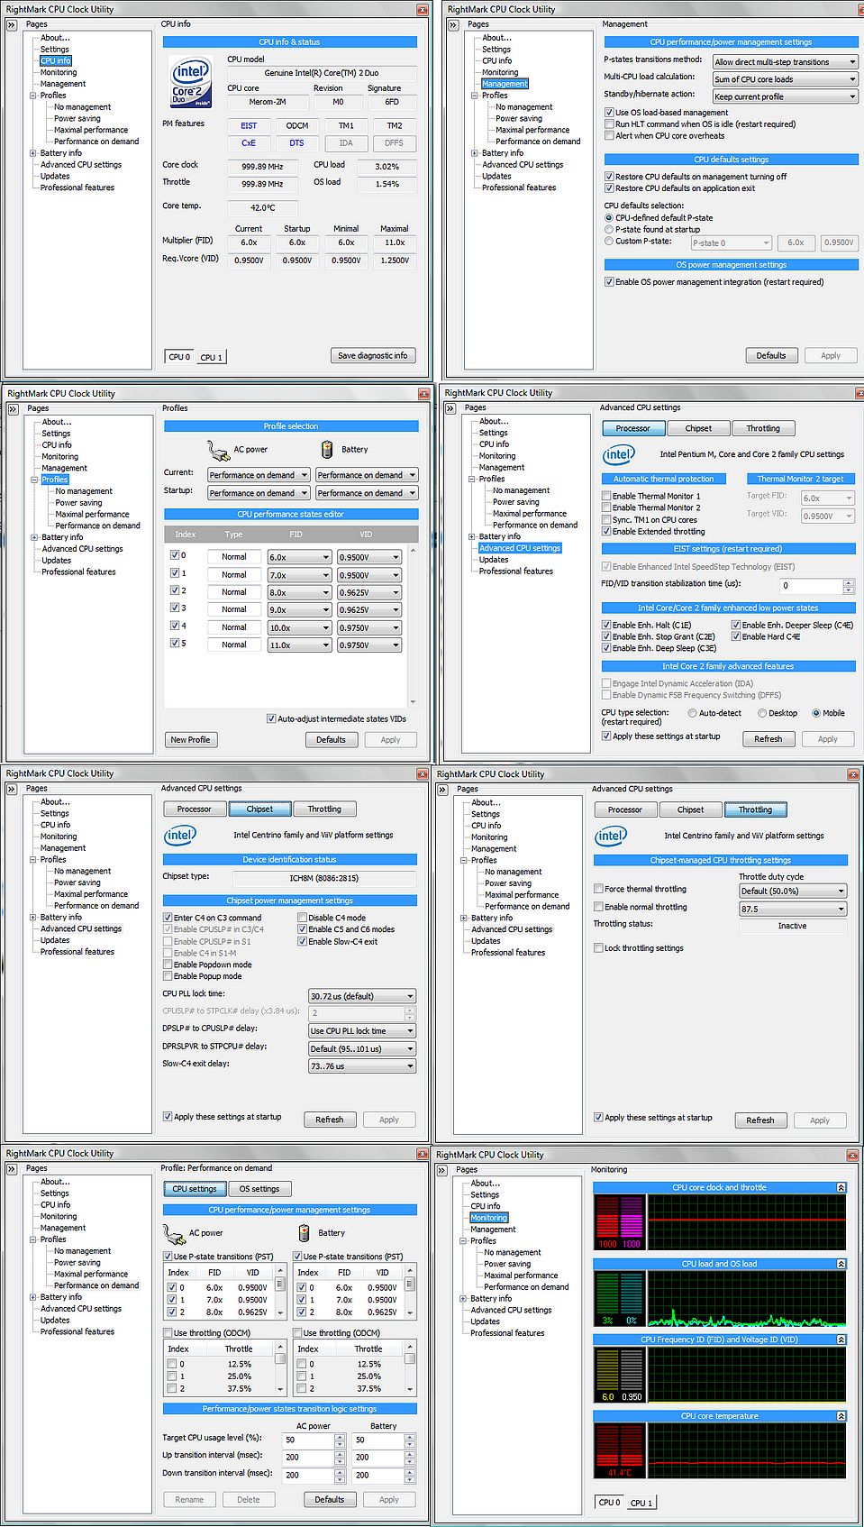The width and height of the screenshot is (864, 1527).
Task: Click Intel logo in the Chipset tab window
Action: pyautogui.click(x=179, y=835)
